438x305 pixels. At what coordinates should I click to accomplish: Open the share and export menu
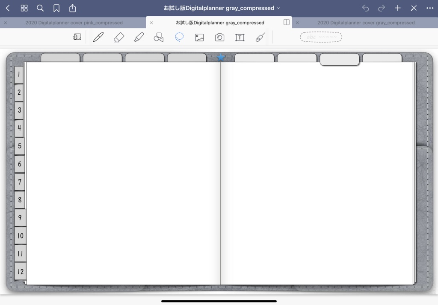[73, 8]
